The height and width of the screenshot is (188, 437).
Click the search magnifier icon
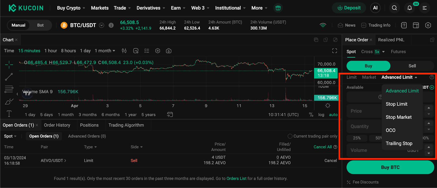pos(394,8)
